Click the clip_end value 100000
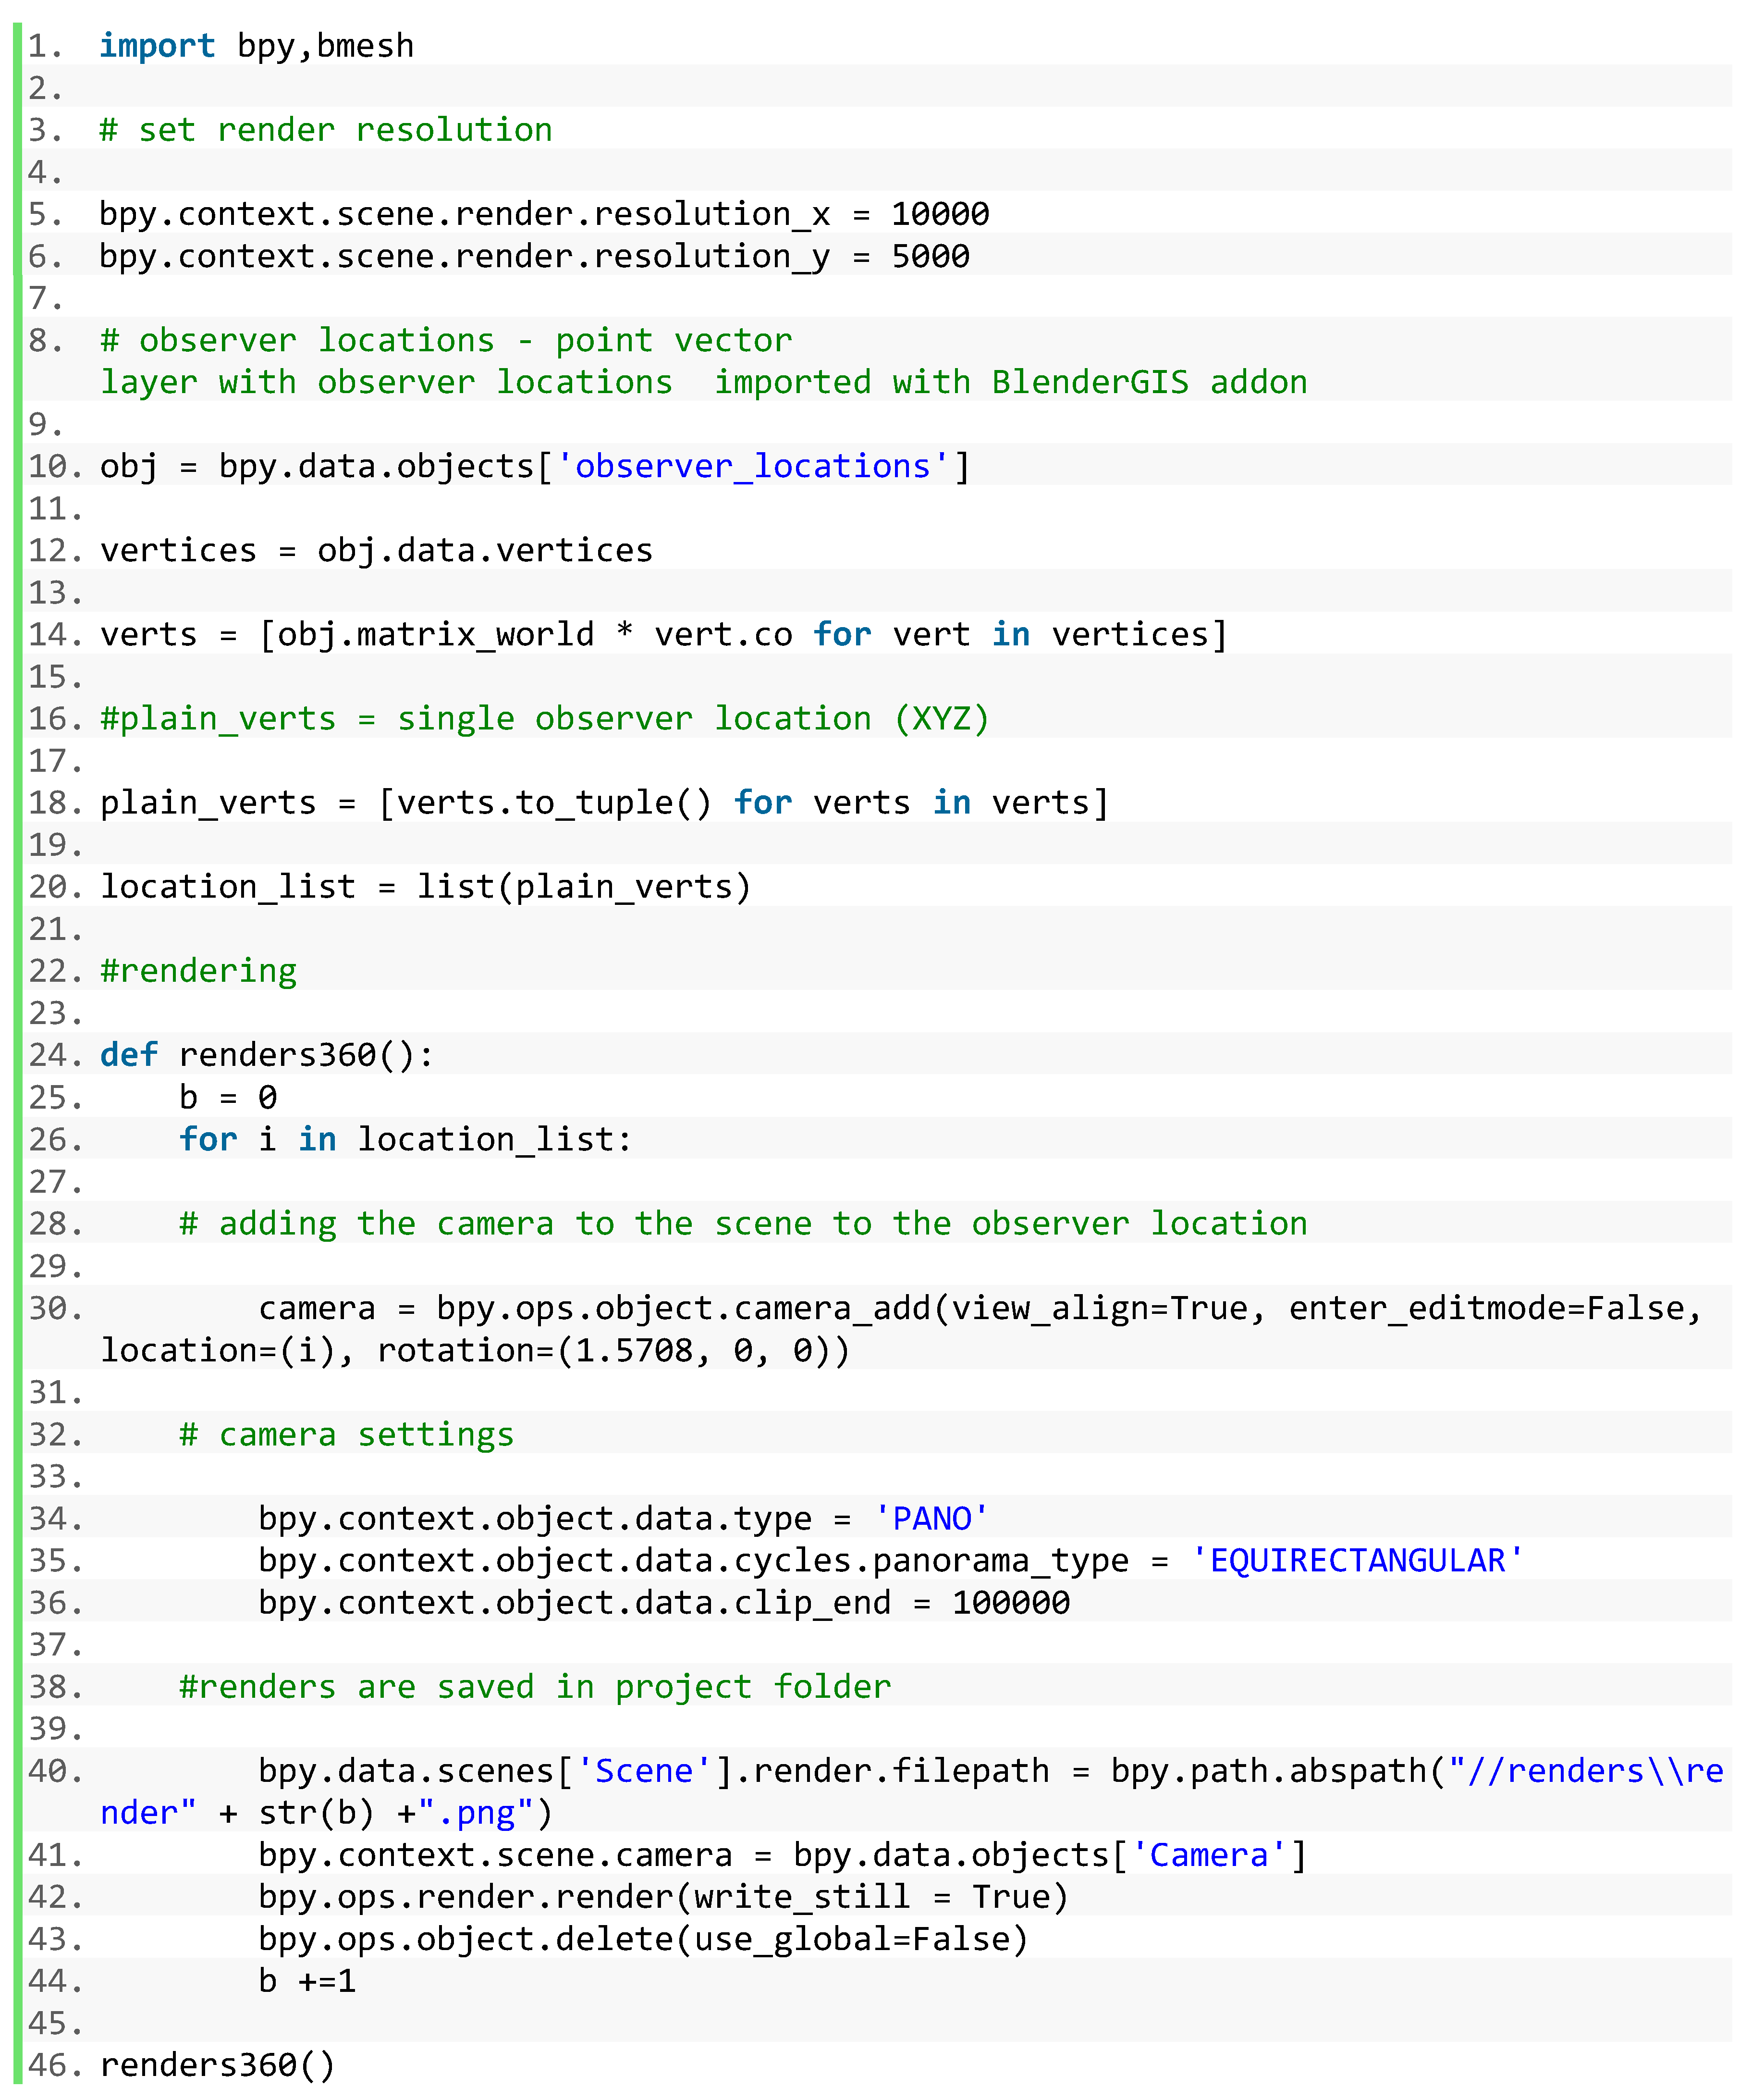Viewport: 1752px width, 2100px height. coord(1010,1602)
